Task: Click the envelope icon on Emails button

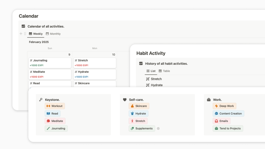Action: click(x=216, y=121)
